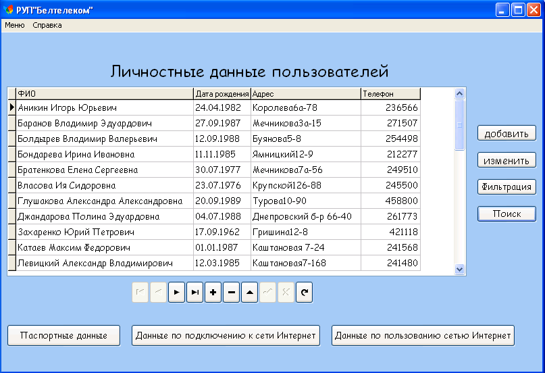Screen dimensions: 545x373
Task: Click the Телефон column header
Action: [x=390, y=94]
